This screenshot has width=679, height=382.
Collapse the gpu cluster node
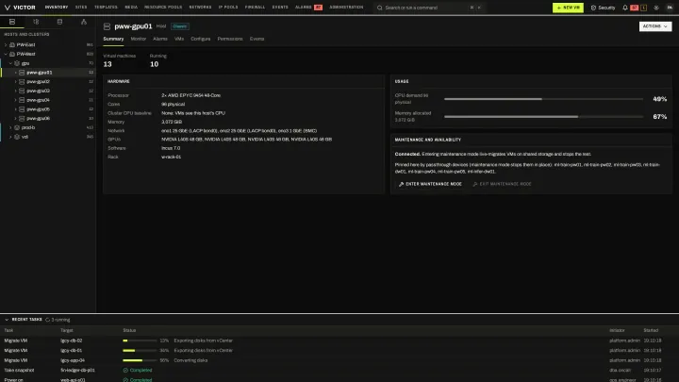click(x=10, y=63)
